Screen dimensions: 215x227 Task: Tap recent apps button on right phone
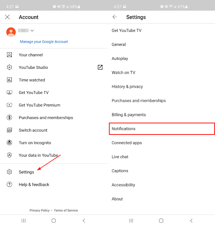131,221
